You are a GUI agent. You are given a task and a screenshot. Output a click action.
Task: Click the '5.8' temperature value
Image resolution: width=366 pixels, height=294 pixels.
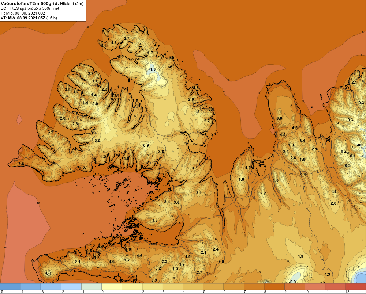[128, 249]
